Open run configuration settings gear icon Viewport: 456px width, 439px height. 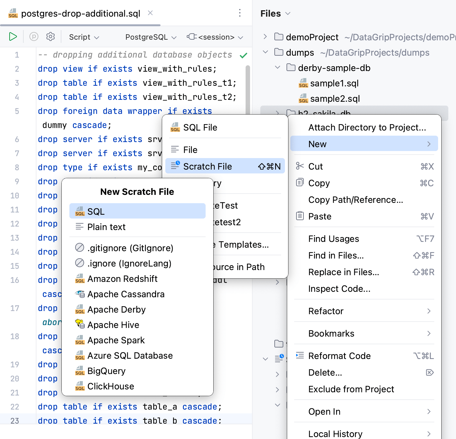point(50,36)
